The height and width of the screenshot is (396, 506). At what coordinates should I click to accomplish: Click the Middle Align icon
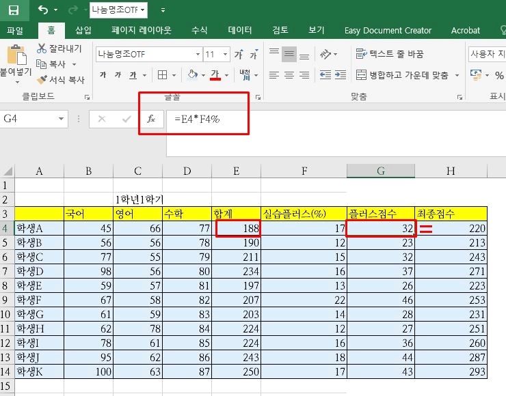(289, 54)
